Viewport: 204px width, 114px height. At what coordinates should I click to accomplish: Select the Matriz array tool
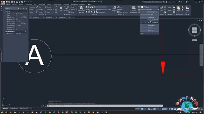coord(47,12)
